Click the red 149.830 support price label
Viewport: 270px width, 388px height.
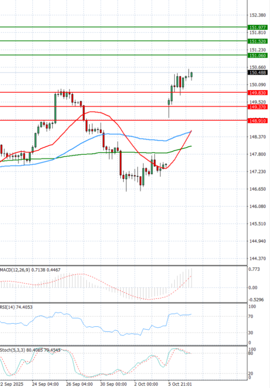coord(258,92)
